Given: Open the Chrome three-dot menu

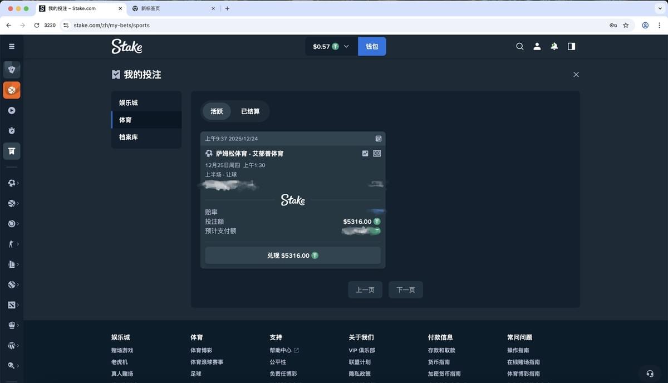Looking at the screenshot, I should (659, 25).
